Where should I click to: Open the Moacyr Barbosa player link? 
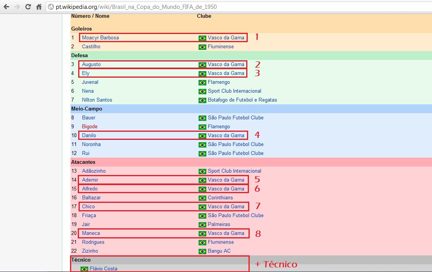[100, 38]
